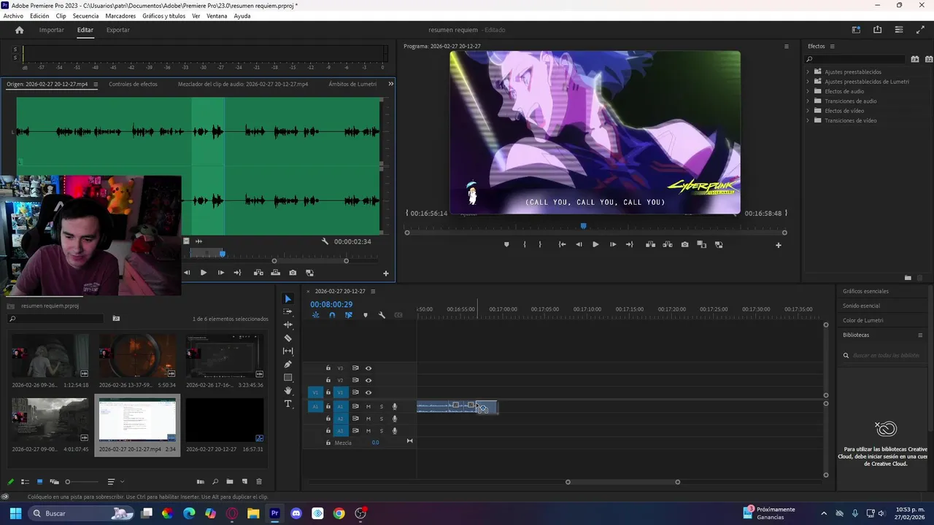Viewport: 934px width, 525px height.
Task: Expand Efectos de audio folder
Action: pos(808,91)
